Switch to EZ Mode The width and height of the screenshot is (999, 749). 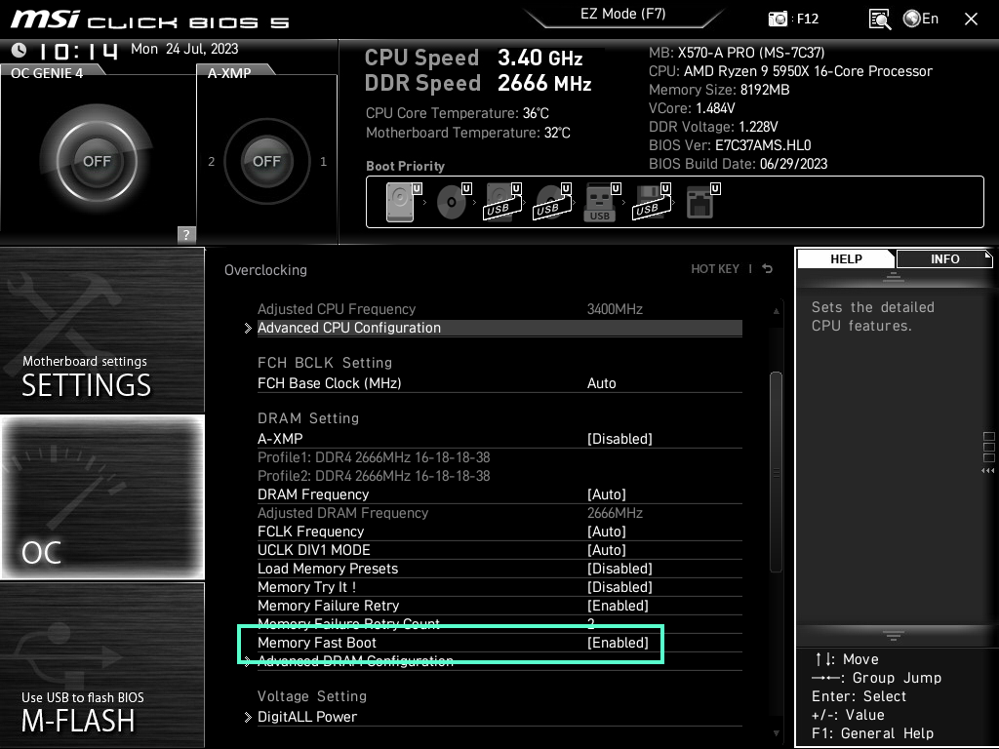pos(623,15)
